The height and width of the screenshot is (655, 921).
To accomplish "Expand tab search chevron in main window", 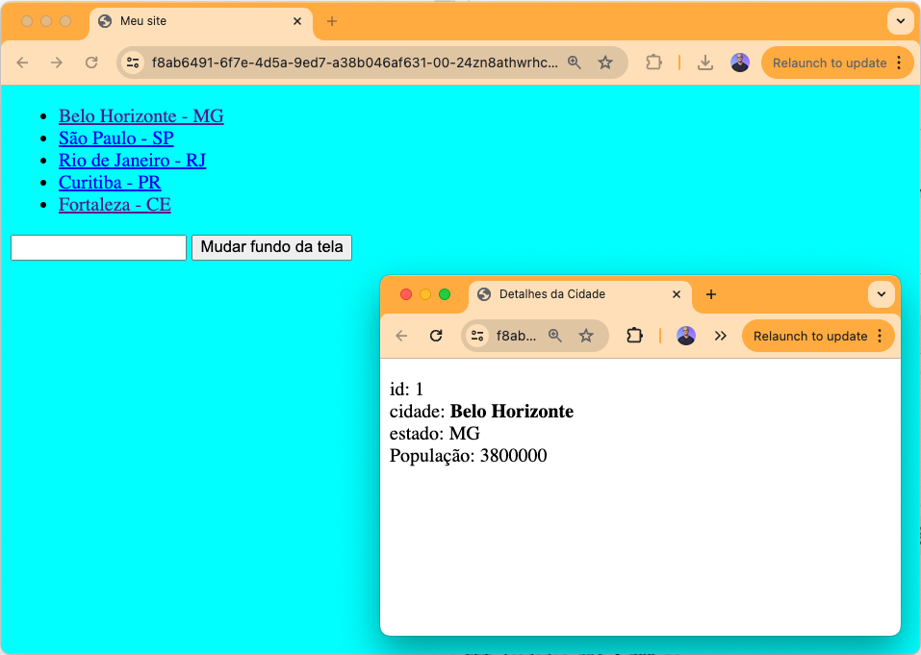I will (900, 21).
